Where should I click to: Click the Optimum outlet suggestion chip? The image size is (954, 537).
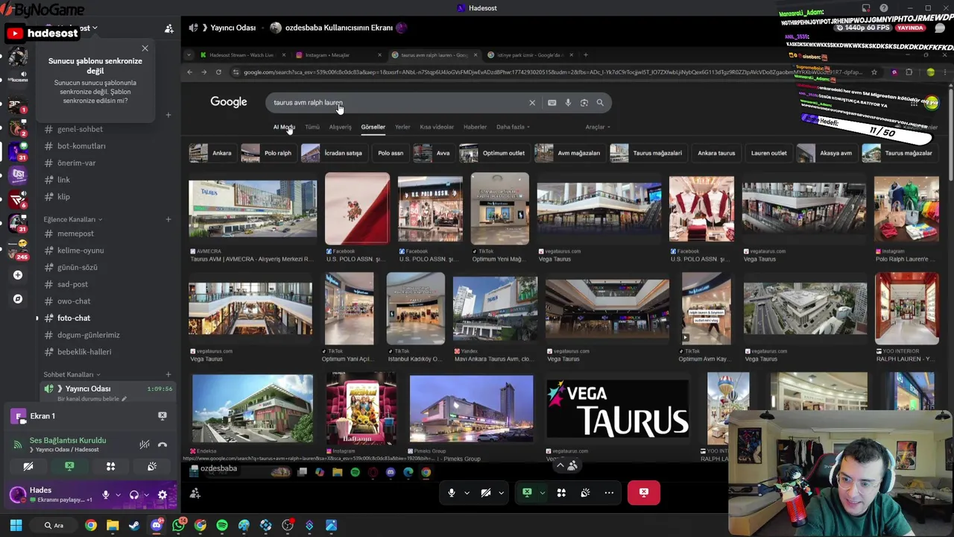pyautogui.click(x=494, y=153)
